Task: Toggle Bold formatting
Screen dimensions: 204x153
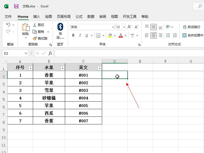Action: click(x=73, y=35)
